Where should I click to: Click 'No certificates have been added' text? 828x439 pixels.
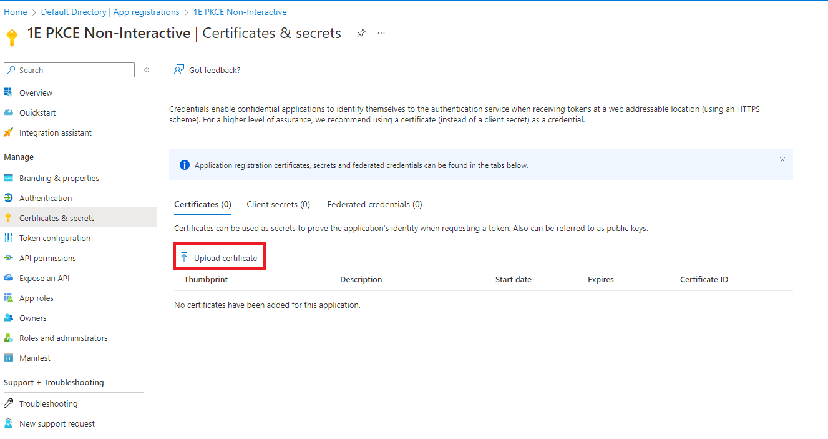(267, 305)
